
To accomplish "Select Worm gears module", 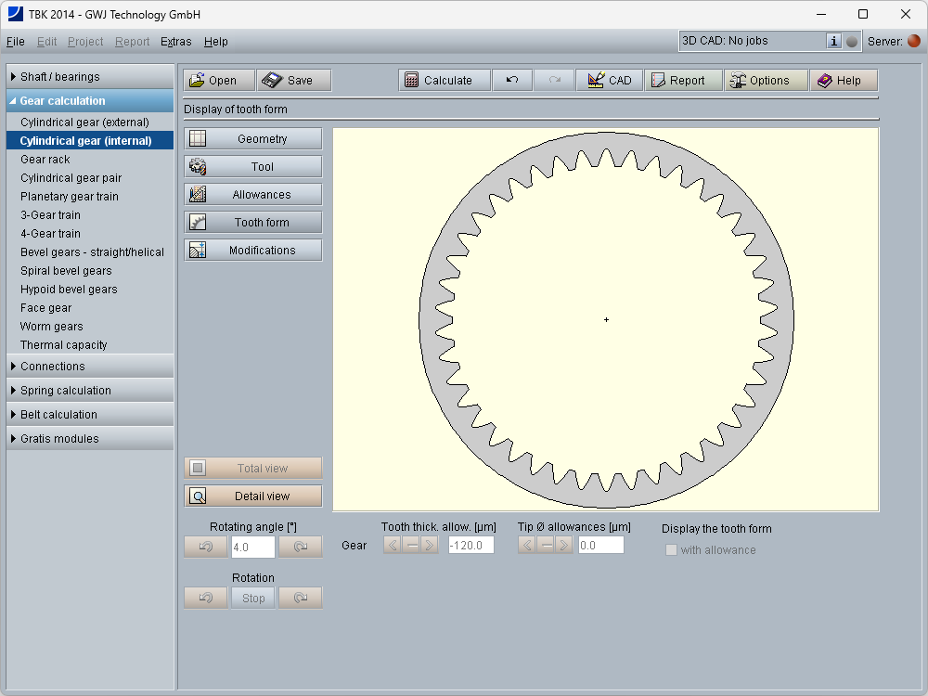I will tap(52, 327).
